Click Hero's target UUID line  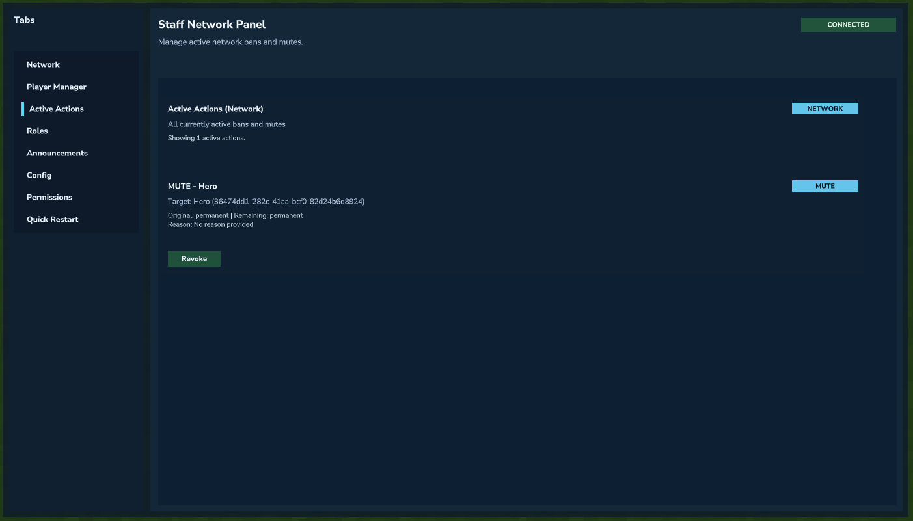pos(266,202)
